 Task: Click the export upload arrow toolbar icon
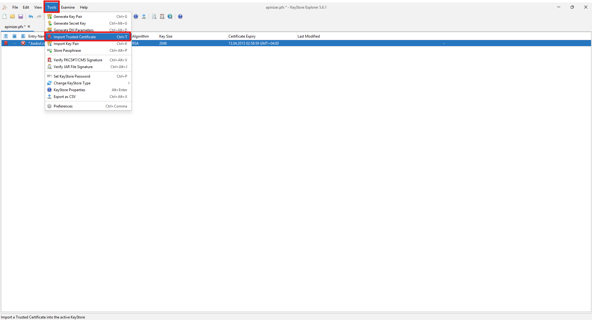[x=144, y=17]
